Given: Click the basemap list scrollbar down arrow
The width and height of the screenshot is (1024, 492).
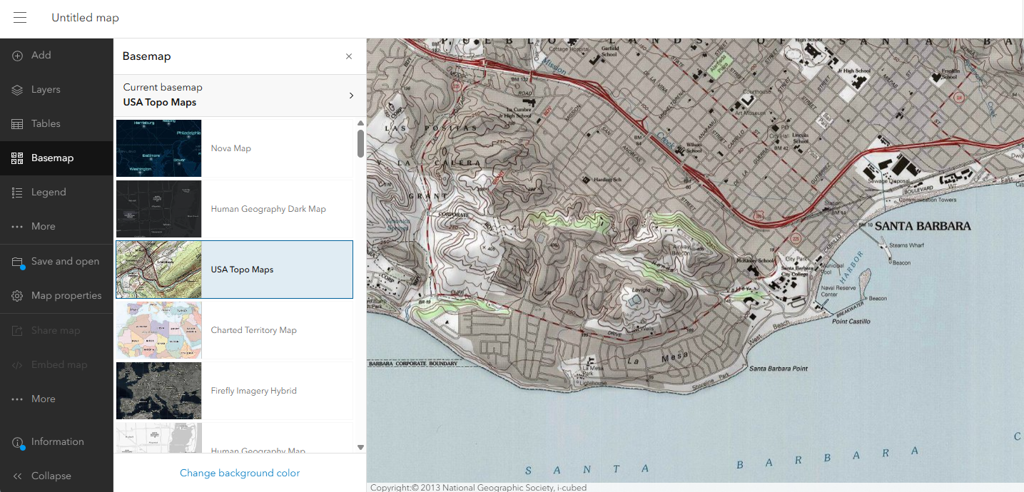Looking at the screenshot, I should 360,447.
